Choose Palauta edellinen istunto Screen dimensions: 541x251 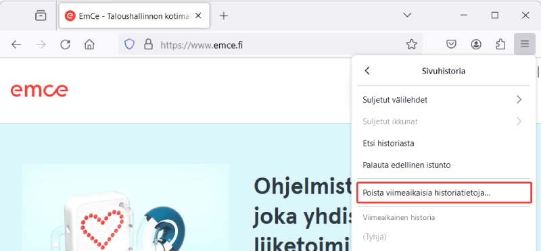[x=444, y=165]
